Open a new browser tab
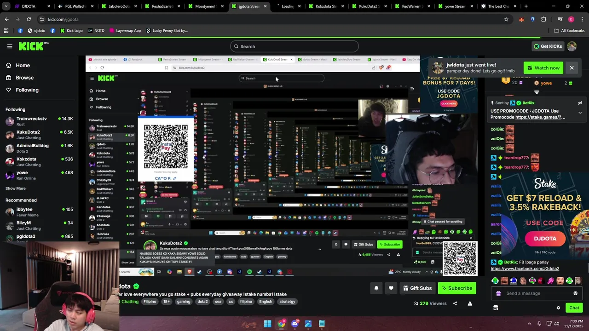The width and height of the screenshot is (589, 331). coord(526,6)
